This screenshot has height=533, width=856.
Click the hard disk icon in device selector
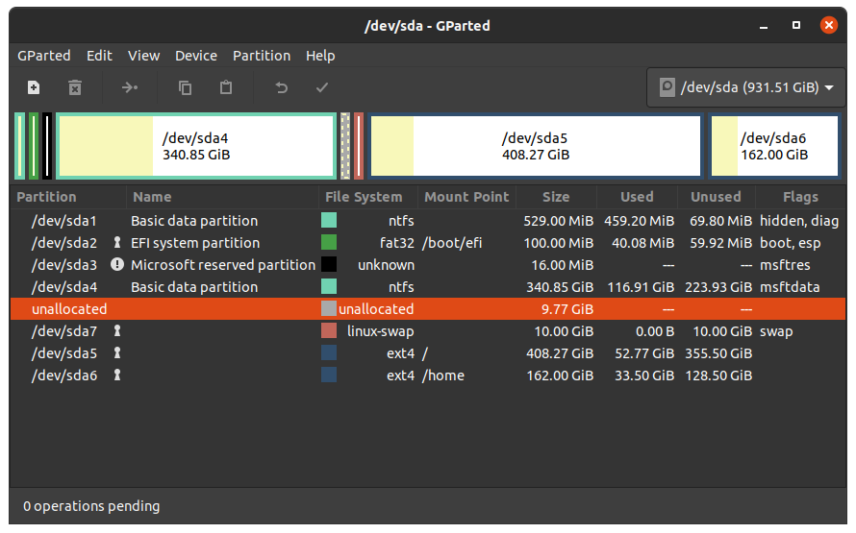pyautogui.click(x=667, y=87)
